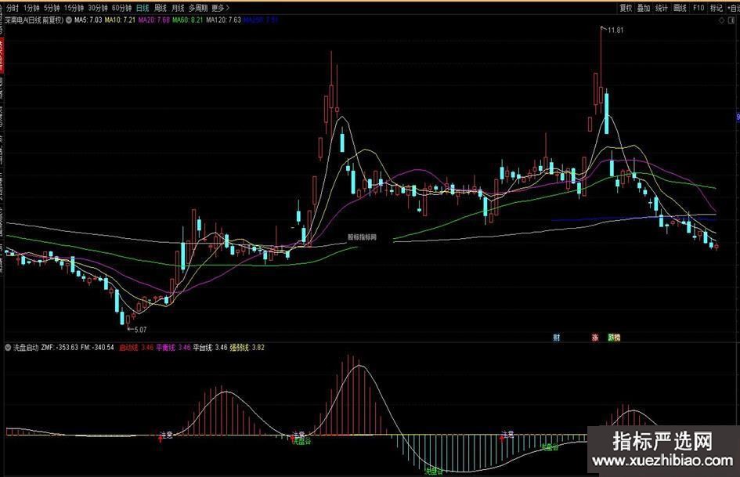Click the red 涨 event marker
The height and width of the screenshot is (477, 740).
point(596,338)
